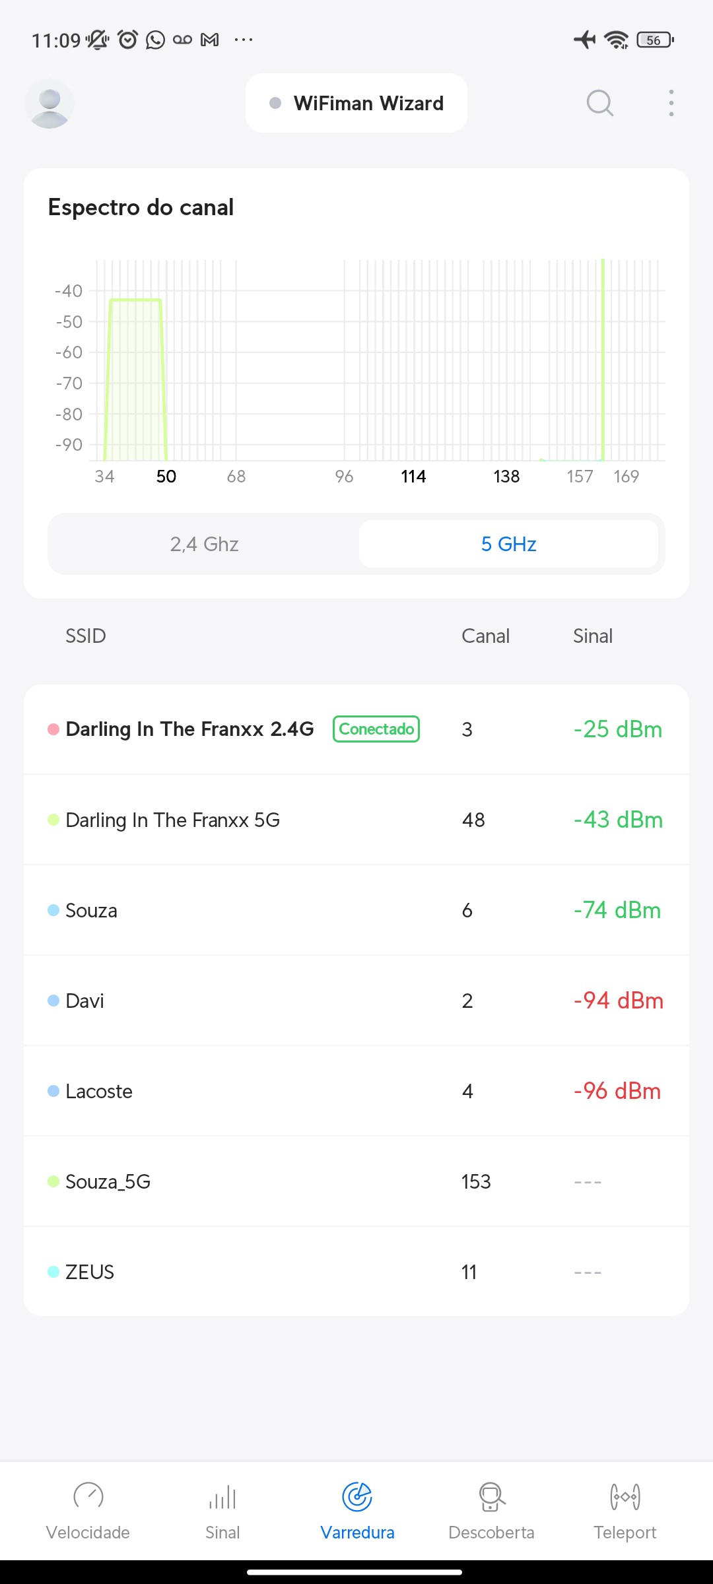Sort list by SSID column header

point(86,636)
